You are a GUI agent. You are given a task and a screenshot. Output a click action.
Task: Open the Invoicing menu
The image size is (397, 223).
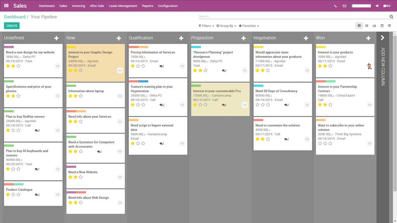(x=78, y=6)
